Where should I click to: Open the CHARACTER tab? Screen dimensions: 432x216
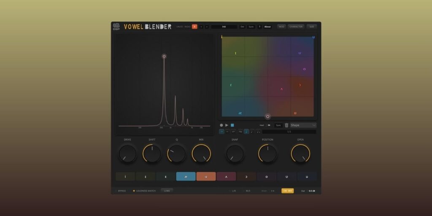pos(296,27)
